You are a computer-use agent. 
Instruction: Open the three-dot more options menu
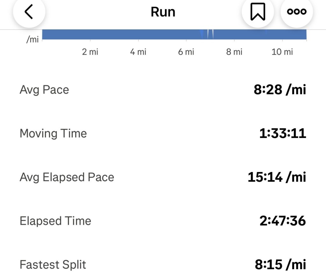(296, 12)
